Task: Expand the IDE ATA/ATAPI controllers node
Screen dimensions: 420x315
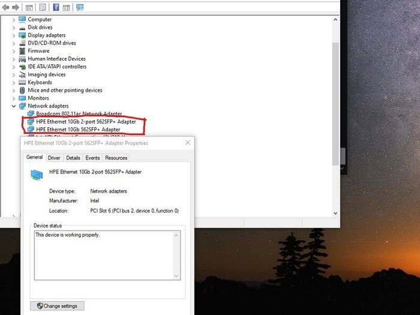Action: point(14,67)
